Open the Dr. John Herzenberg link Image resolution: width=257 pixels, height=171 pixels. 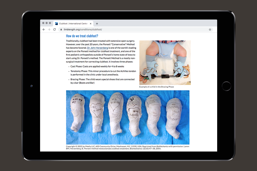tap(97, 48)
